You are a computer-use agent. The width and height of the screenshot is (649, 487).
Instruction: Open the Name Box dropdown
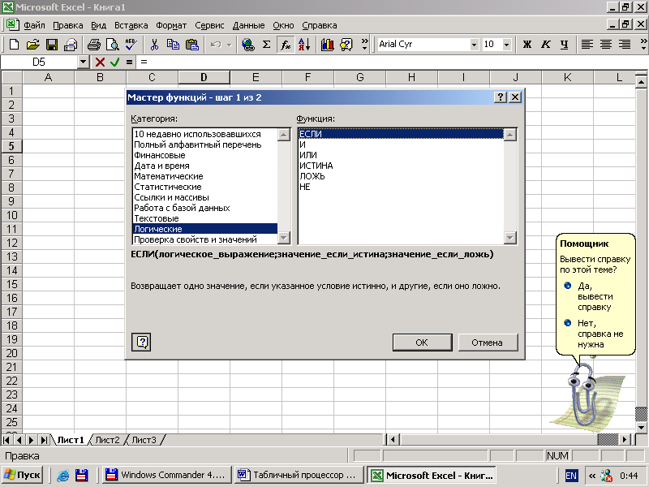coord(84,62)
